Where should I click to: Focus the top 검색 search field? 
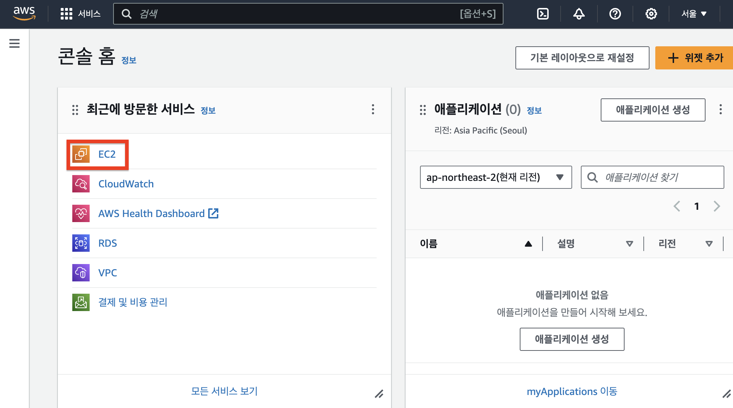pos(308,14)
